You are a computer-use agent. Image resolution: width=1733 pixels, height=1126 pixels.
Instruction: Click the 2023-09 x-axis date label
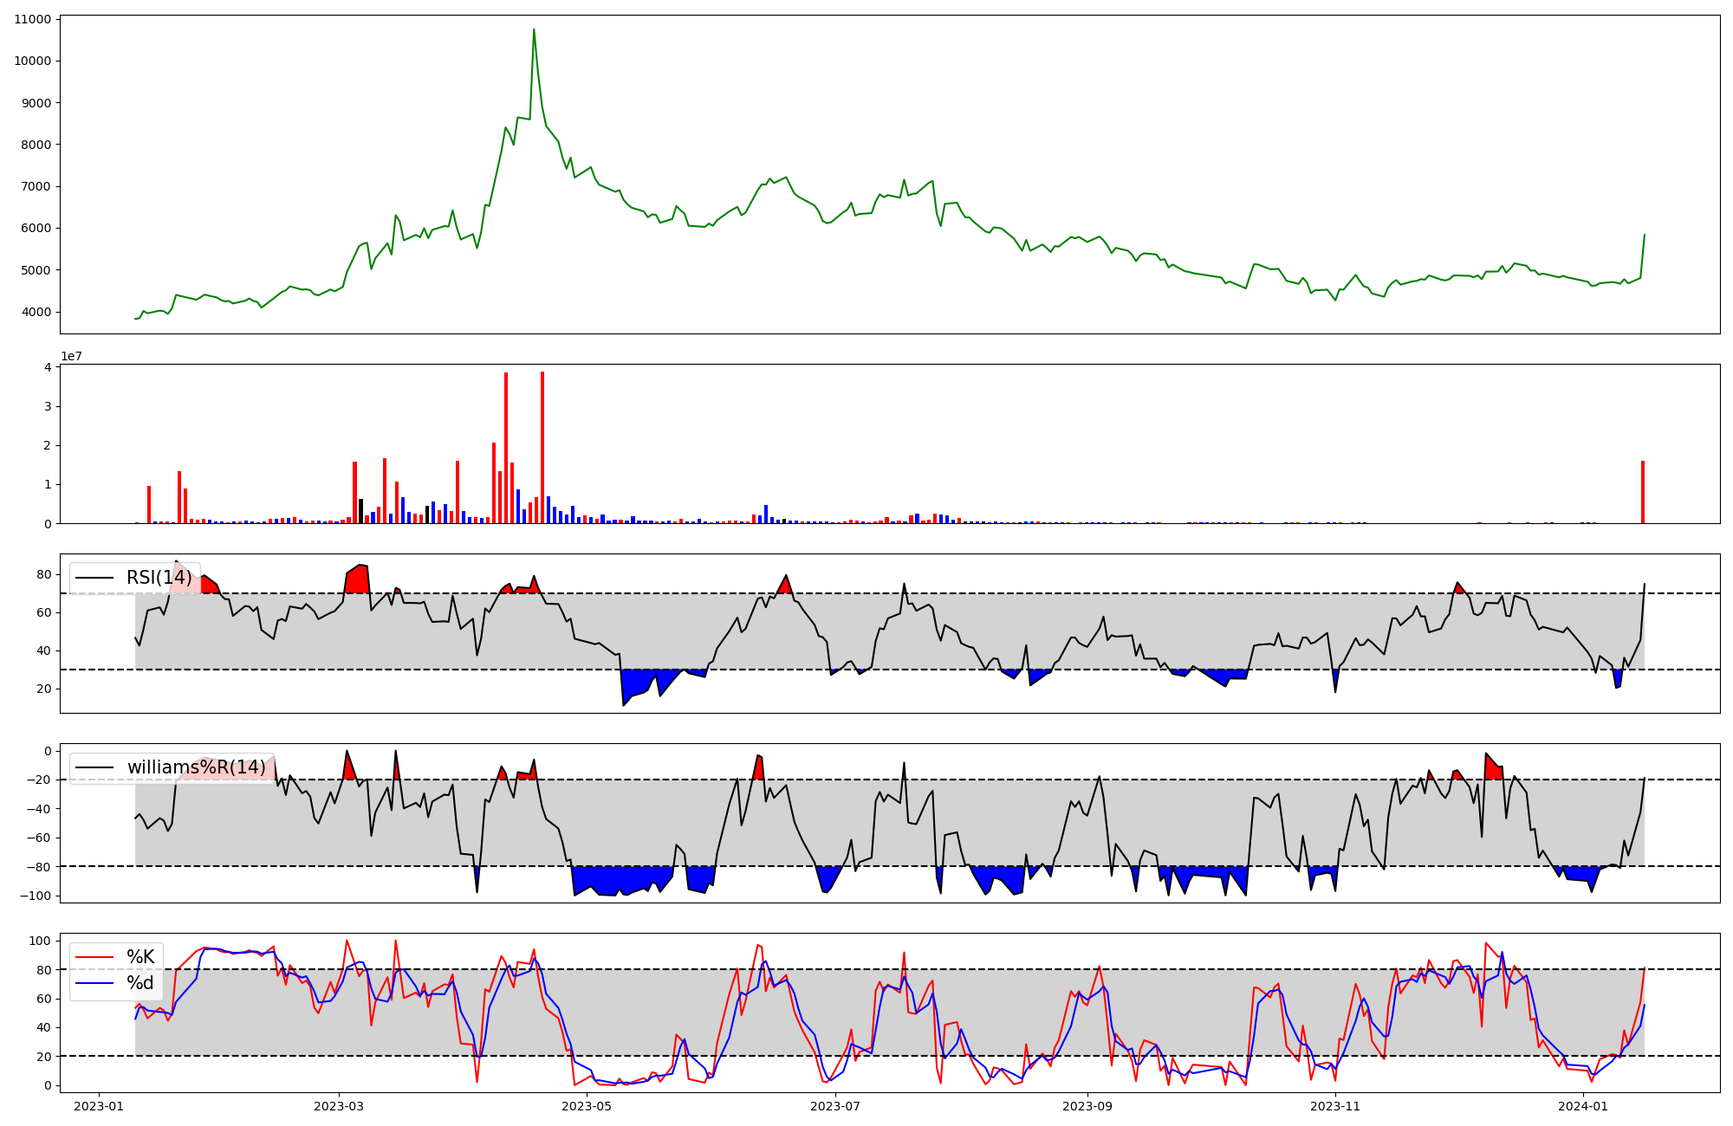pyautogui.click(x=1087, y=1106)
